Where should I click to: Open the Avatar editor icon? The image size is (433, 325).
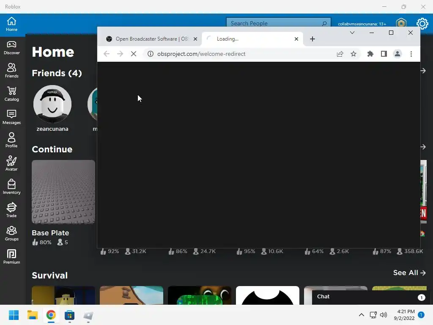(11, 164)
